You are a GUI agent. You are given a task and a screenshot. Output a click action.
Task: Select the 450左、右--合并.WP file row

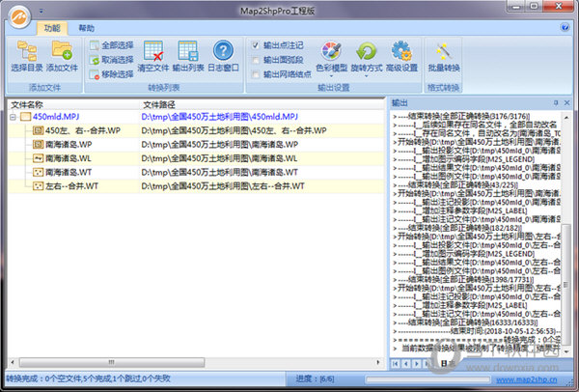(x=196, y=130)
